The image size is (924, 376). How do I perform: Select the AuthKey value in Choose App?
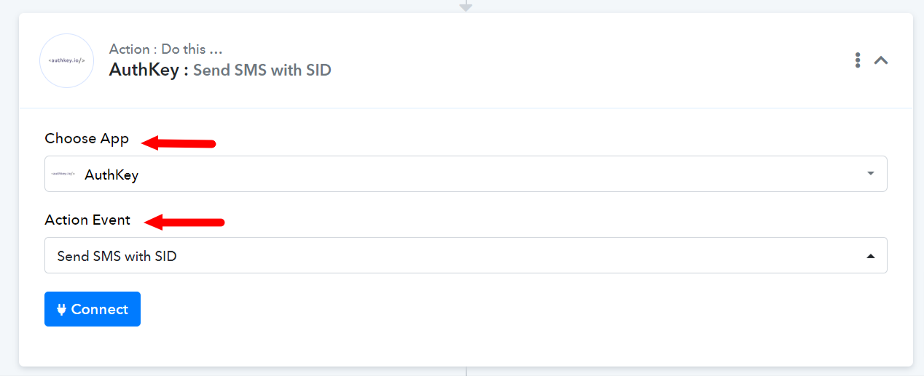pos(111,175)
